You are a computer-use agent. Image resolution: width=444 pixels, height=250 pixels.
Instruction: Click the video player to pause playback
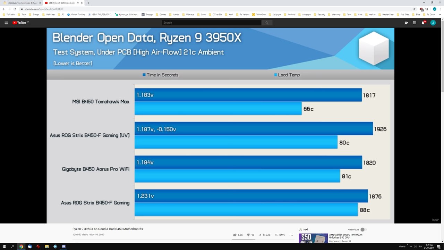point(221,125)
